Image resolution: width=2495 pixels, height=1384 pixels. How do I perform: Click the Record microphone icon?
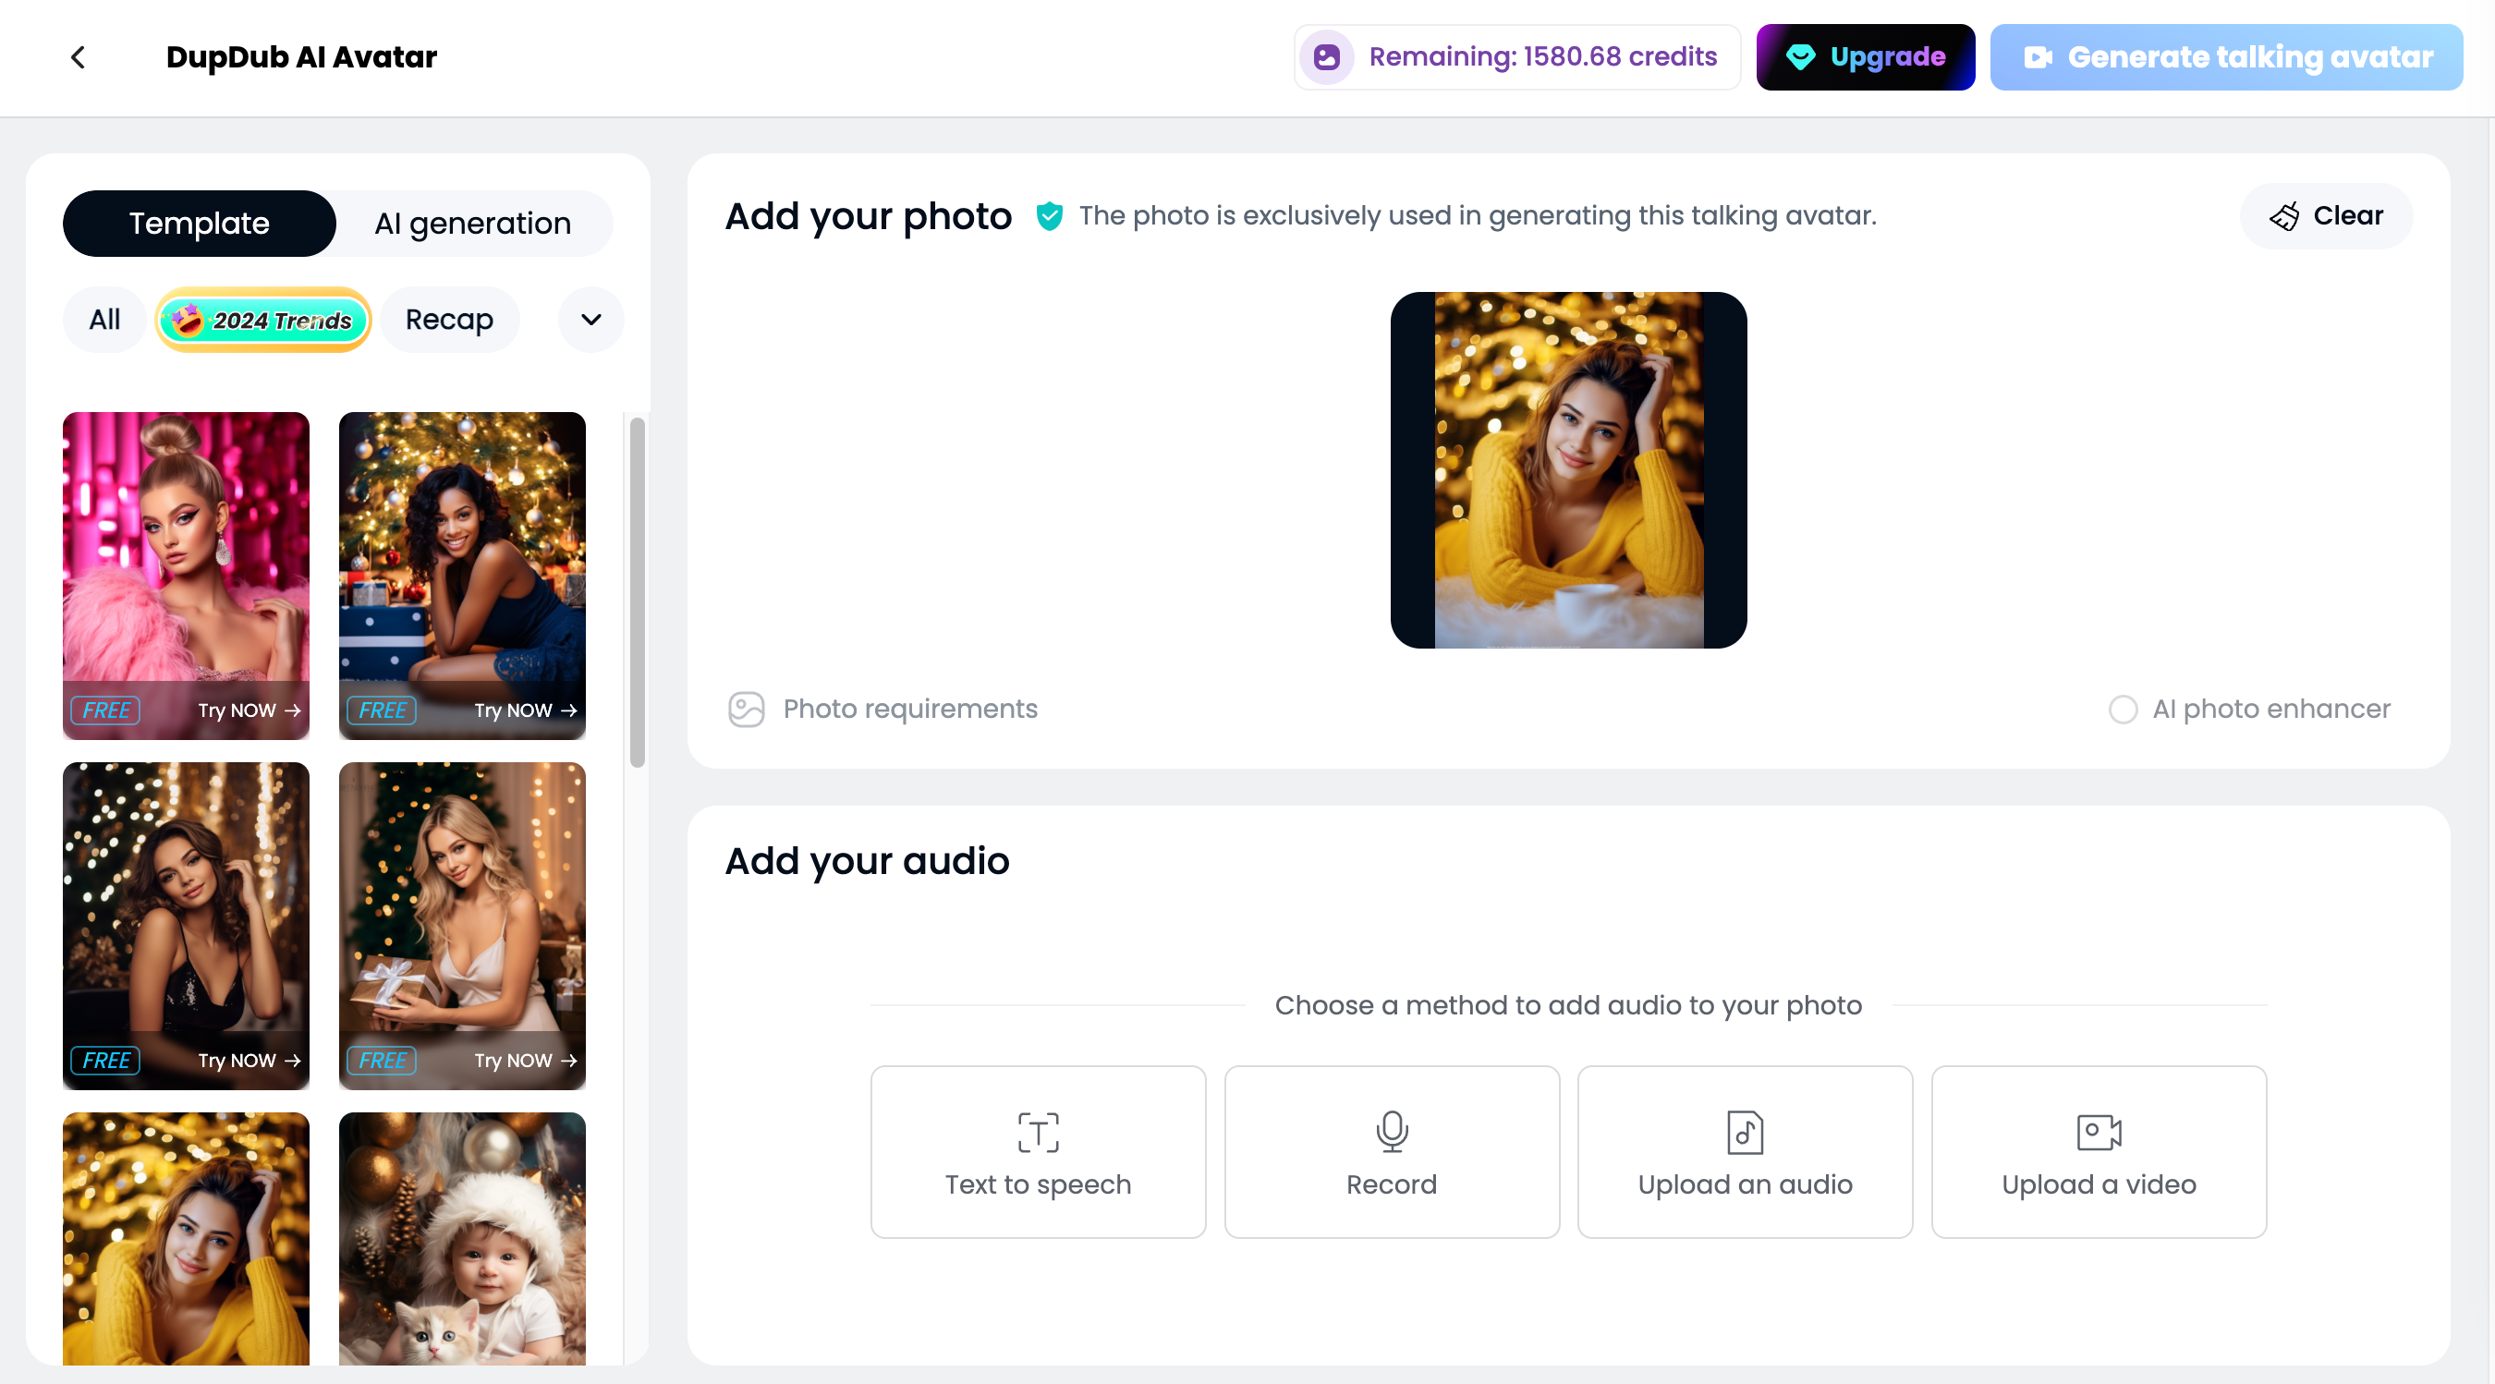click(1392, 1131)
